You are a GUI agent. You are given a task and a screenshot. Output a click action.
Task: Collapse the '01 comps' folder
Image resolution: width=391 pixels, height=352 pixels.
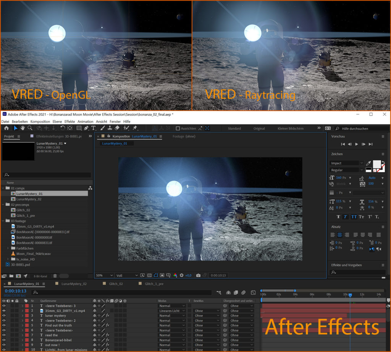coord(3,188)
